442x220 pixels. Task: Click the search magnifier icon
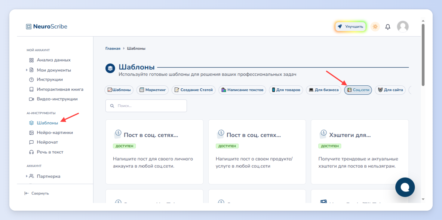[x=112, y=106]
